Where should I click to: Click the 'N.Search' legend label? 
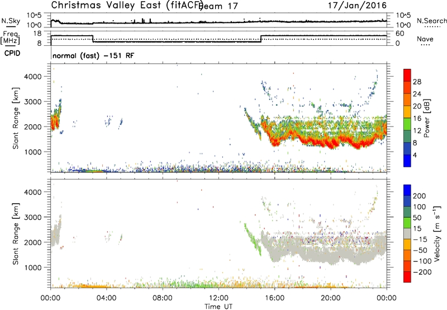click(431, 21)
